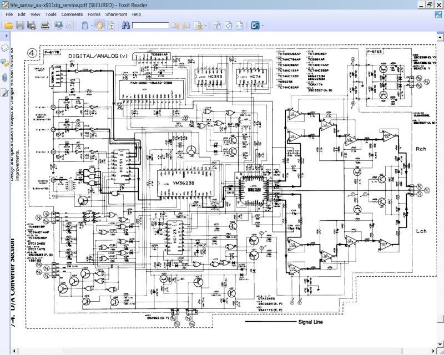Open the Forms menu
This screenshot has width=444, height=355.
point(94,14)
